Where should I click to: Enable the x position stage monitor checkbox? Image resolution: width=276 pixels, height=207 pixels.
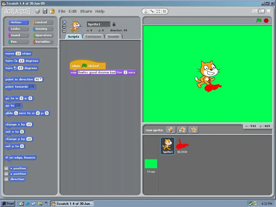(6, 168)
